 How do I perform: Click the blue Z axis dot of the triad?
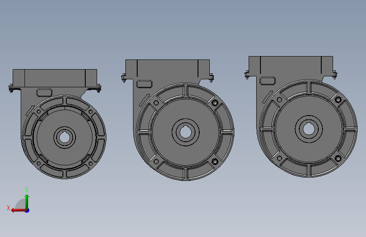click(27, 210)
